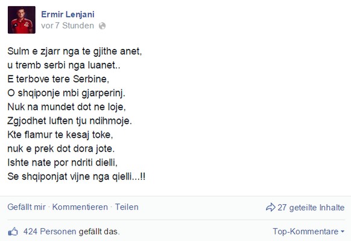Screen dimensions: 351x241
Task: View the '27 geteilte Inhalte' shares
Action: [x=311, y=207]
